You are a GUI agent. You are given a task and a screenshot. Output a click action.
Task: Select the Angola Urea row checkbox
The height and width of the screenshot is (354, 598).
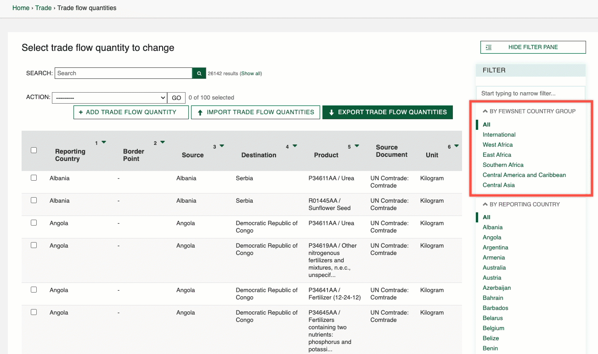point(34,223)
